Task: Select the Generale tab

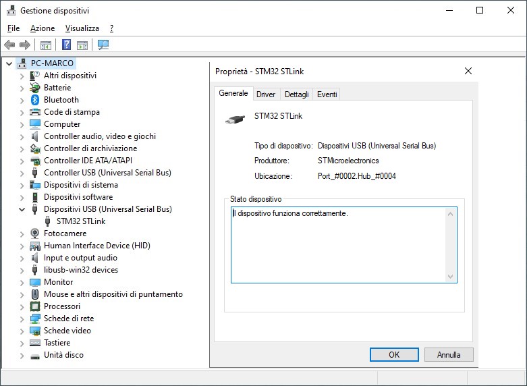Action: (233, 93)
